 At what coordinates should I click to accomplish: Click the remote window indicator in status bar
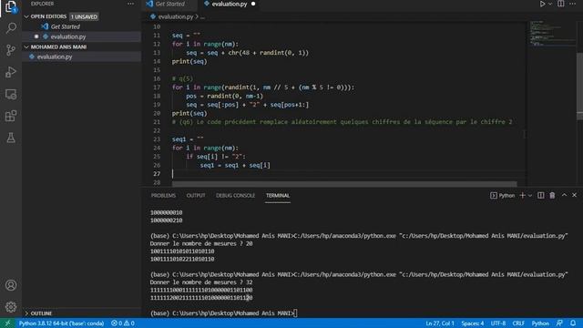tap(7, 323)
